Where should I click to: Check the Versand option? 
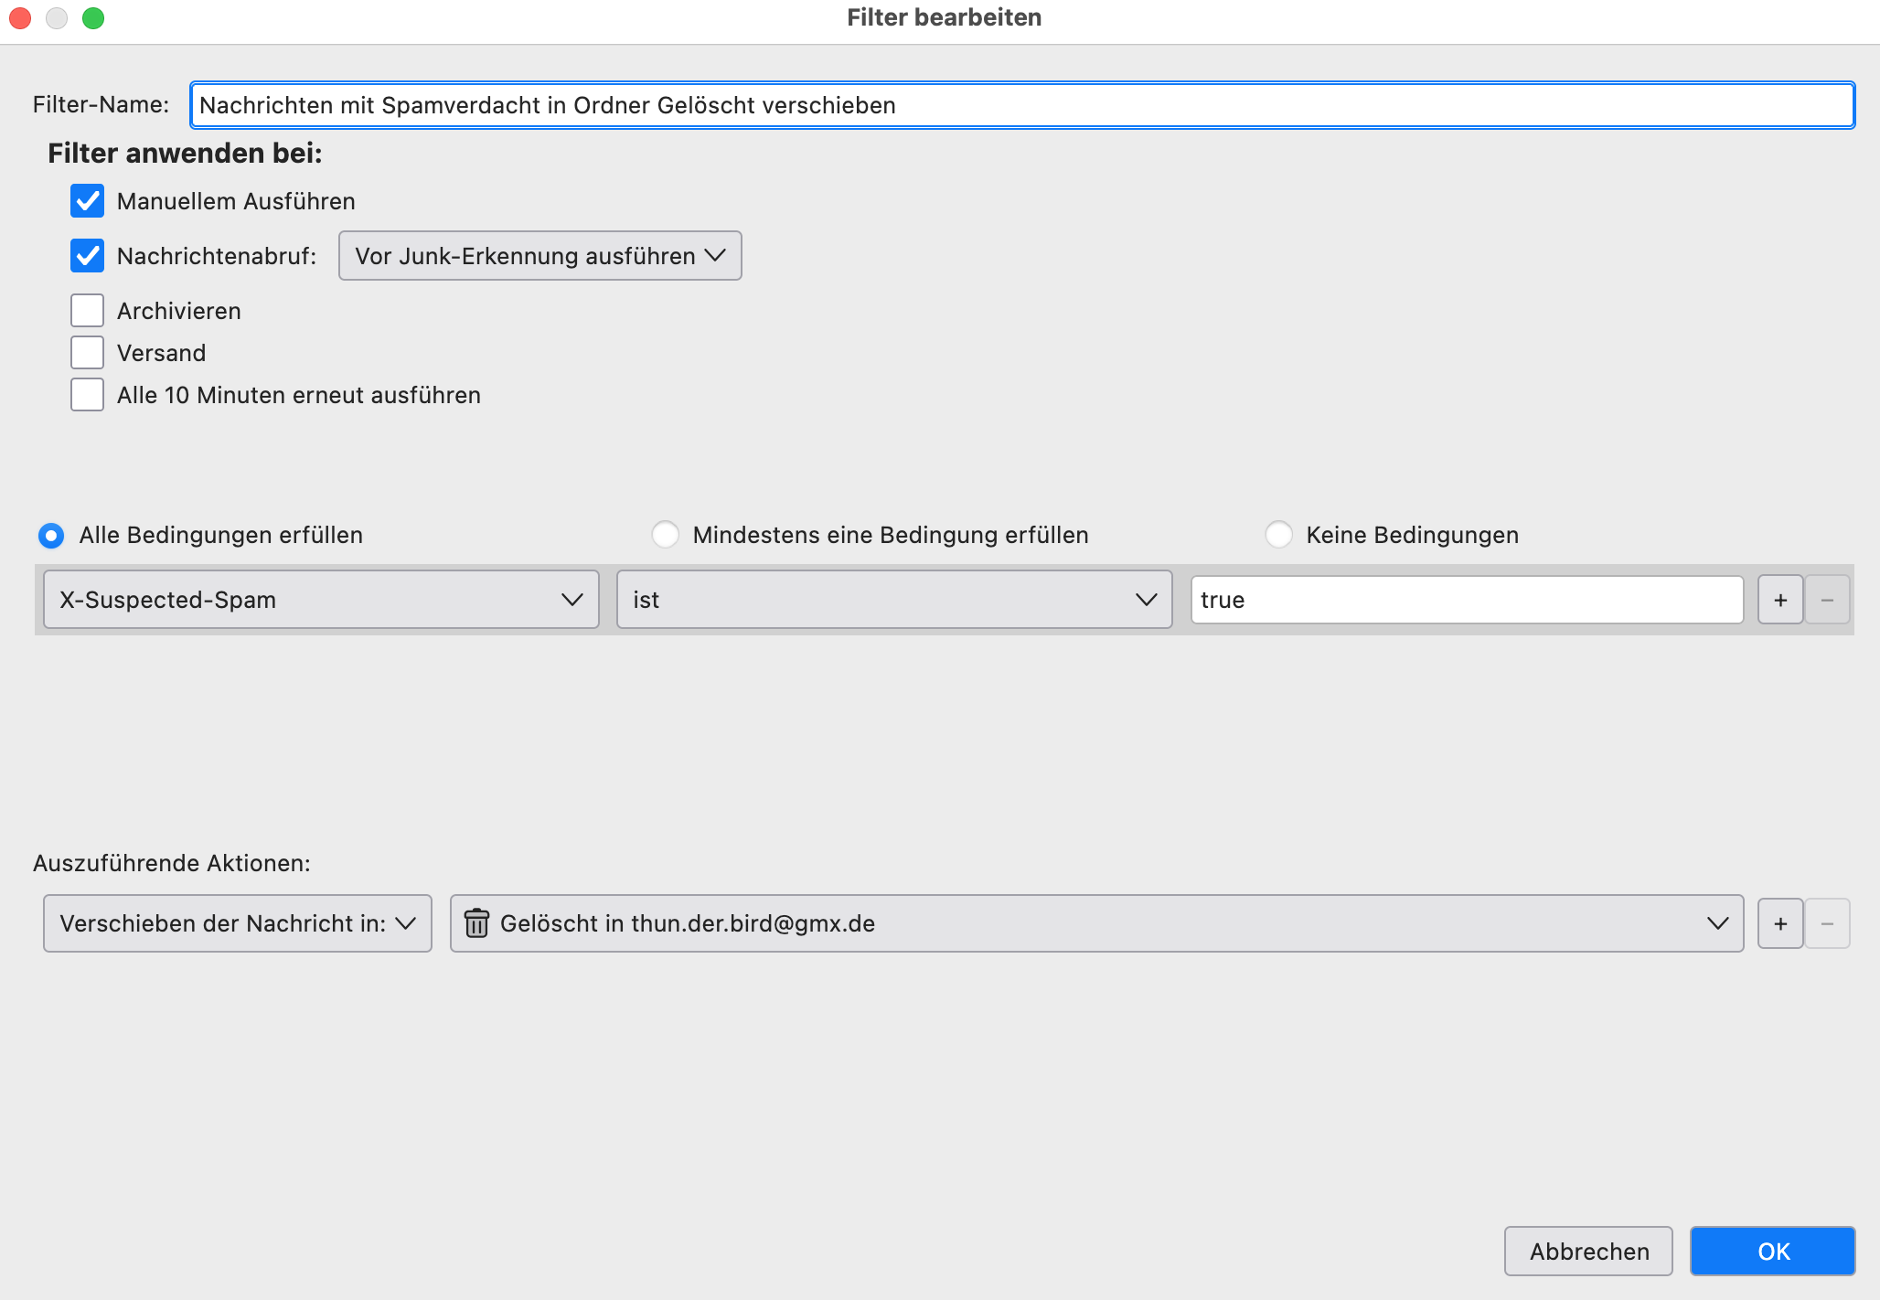tap(87, 353)
